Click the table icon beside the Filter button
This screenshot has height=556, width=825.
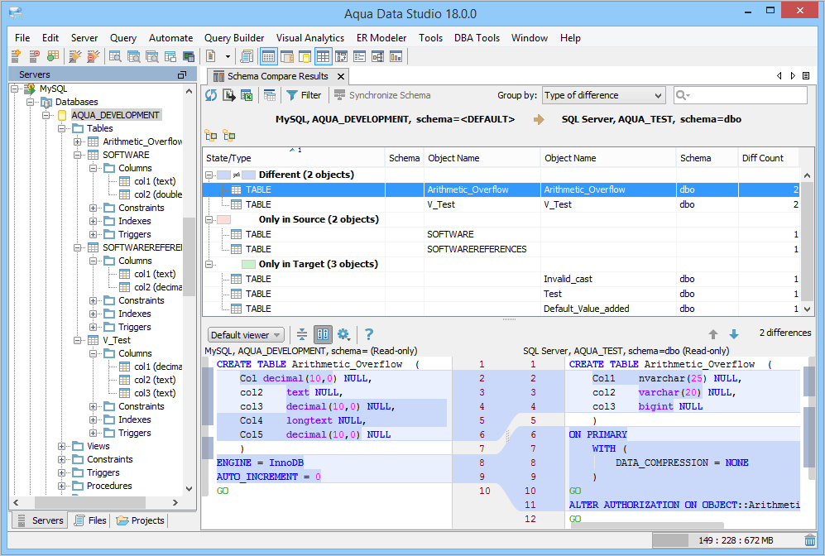point(270,95)
